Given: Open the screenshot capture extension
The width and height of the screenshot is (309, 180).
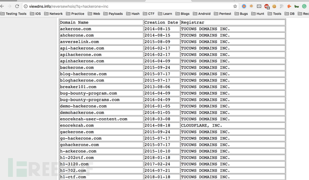Looking at the screenshot, I should point(259,6).
